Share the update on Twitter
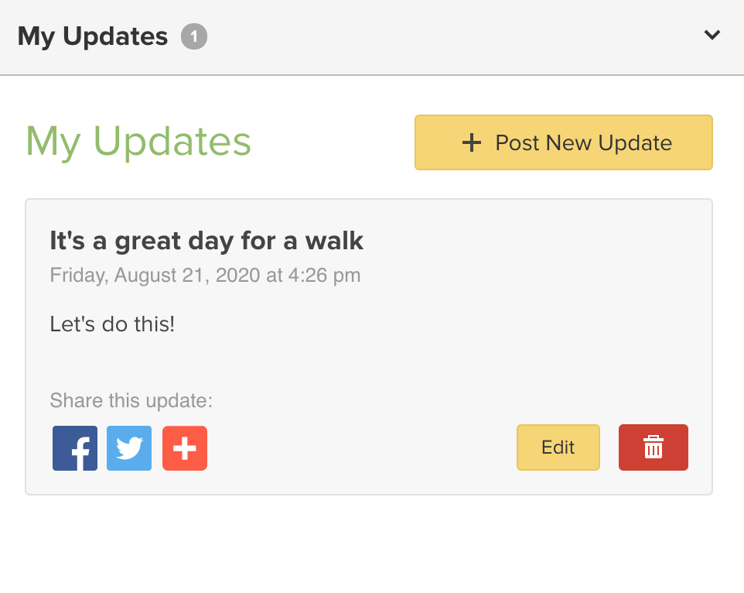Screen dimensions: 744x593 click(129, 448)
